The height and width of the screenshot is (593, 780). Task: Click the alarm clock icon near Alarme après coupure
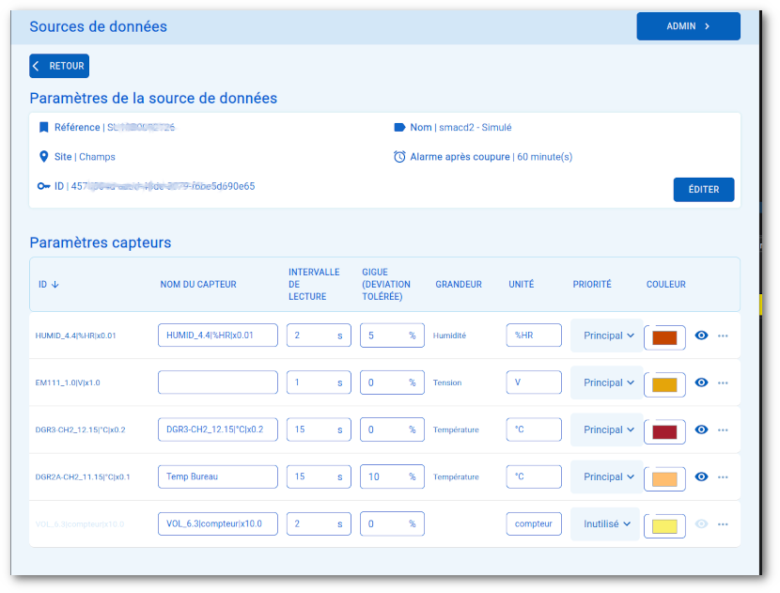click(399, 157)
